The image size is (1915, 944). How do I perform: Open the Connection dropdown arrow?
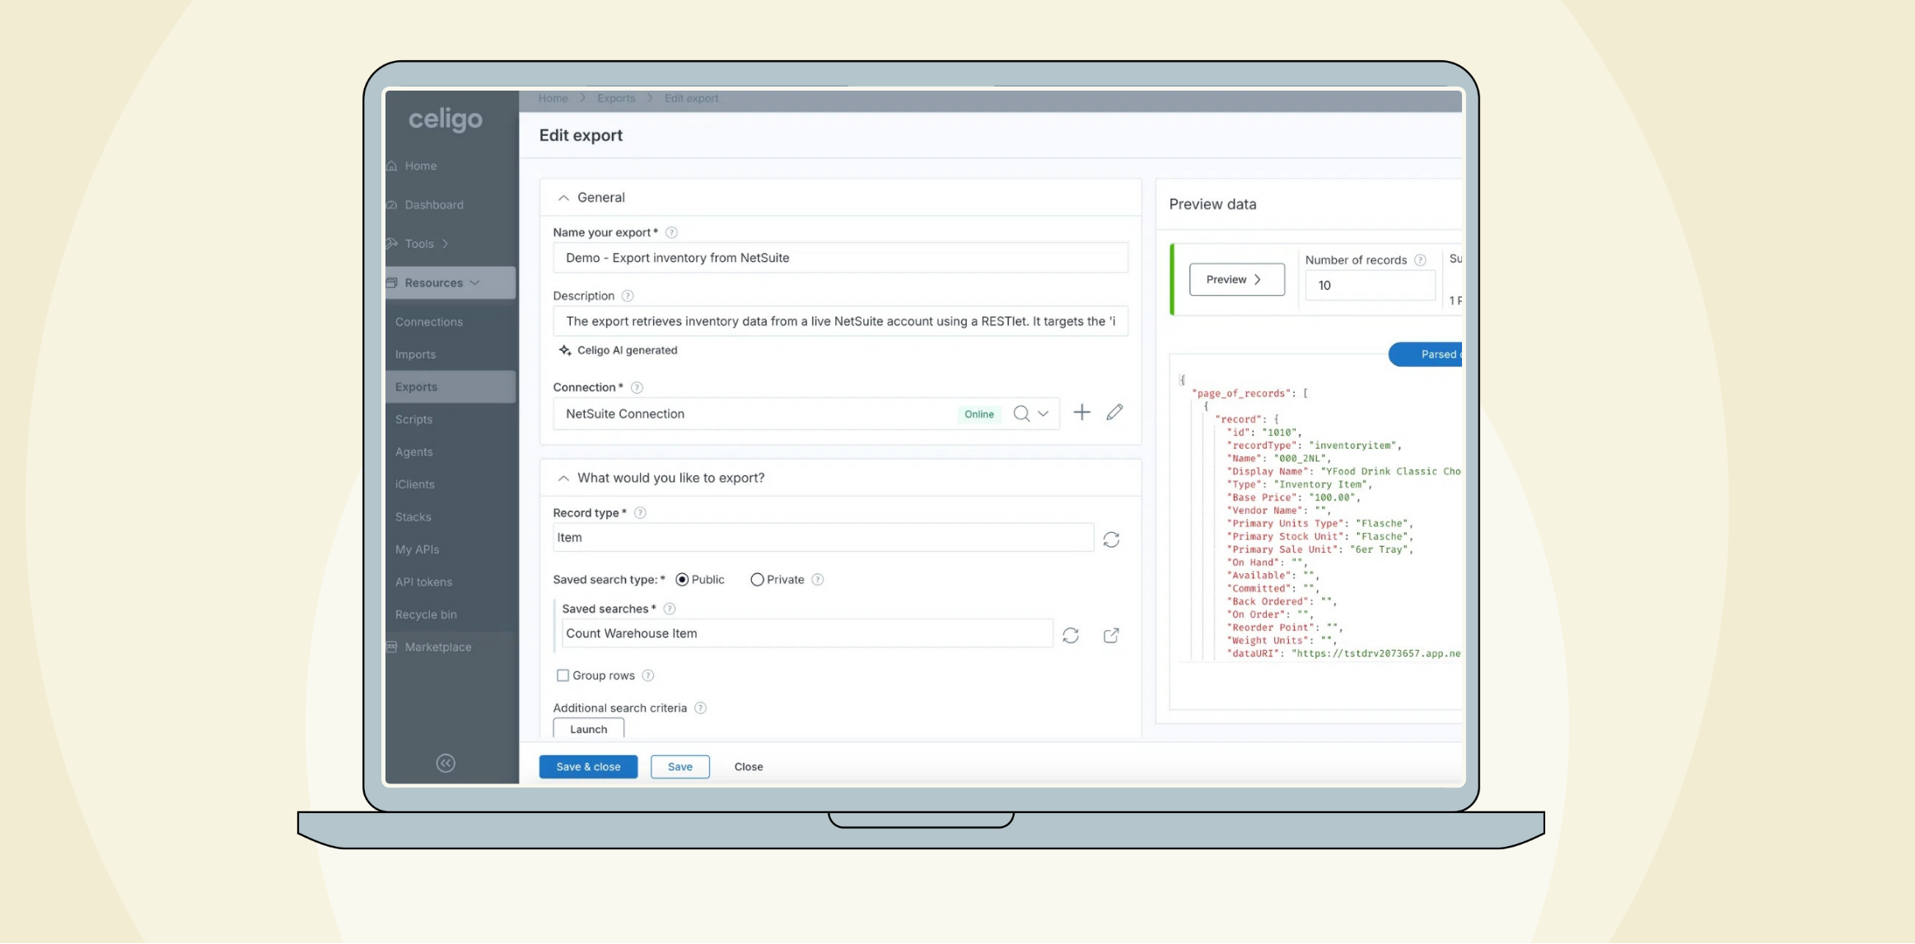click(1044, 414)
